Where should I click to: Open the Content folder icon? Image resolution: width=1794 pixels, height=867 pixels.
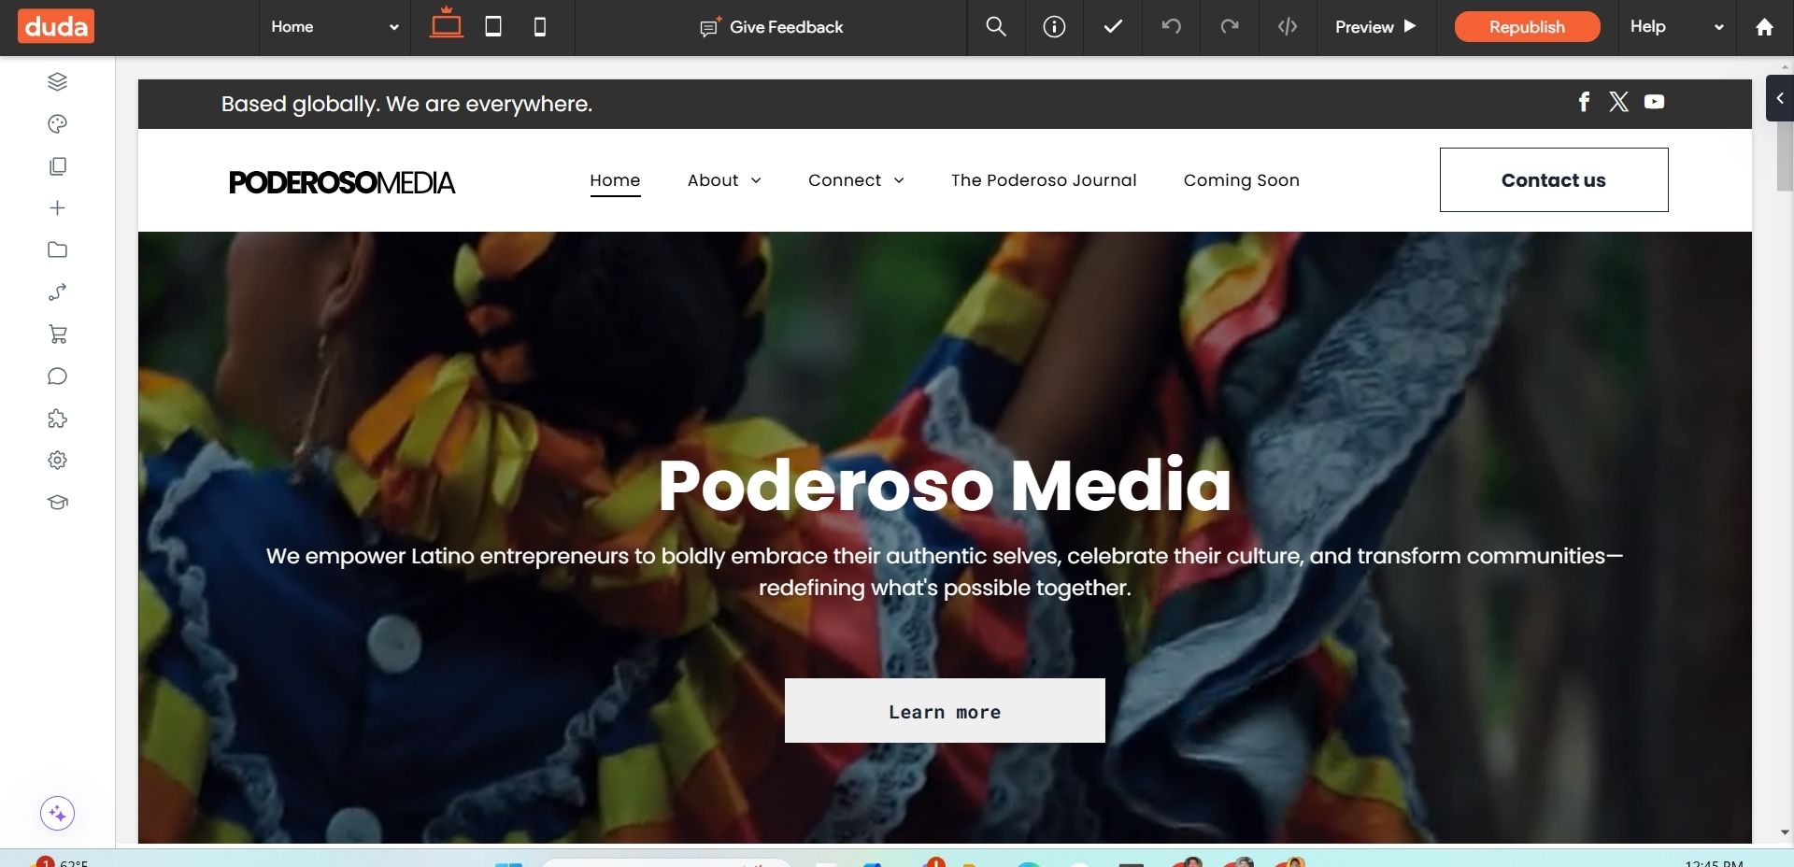pyautogui.click(x=57, y=249)
